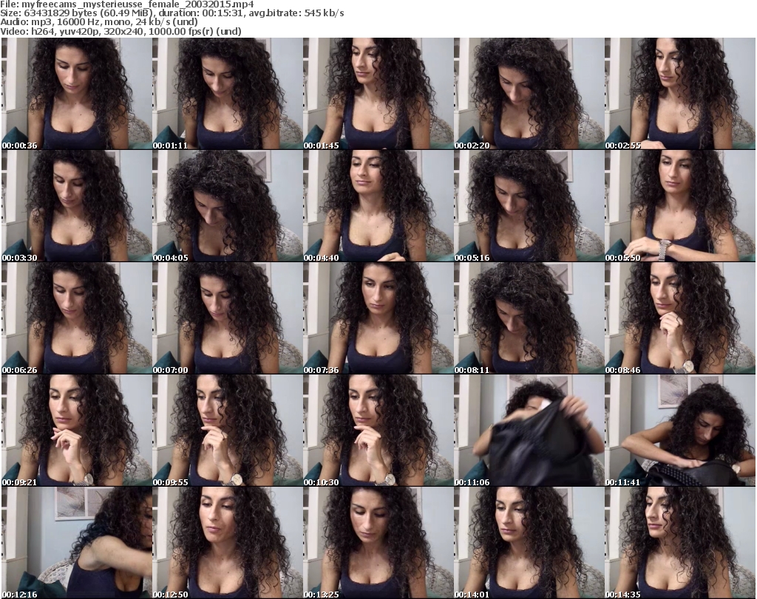Click the frame stamped 00:12:16
Viewport: 757px width, 599px height.
tap(76, 543)
